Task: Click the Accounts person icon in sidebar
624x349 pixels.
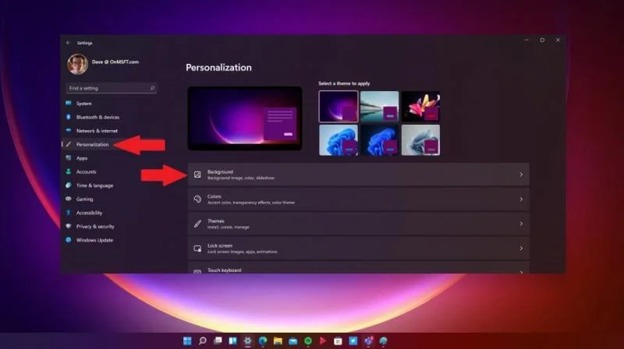Action: 69,171
